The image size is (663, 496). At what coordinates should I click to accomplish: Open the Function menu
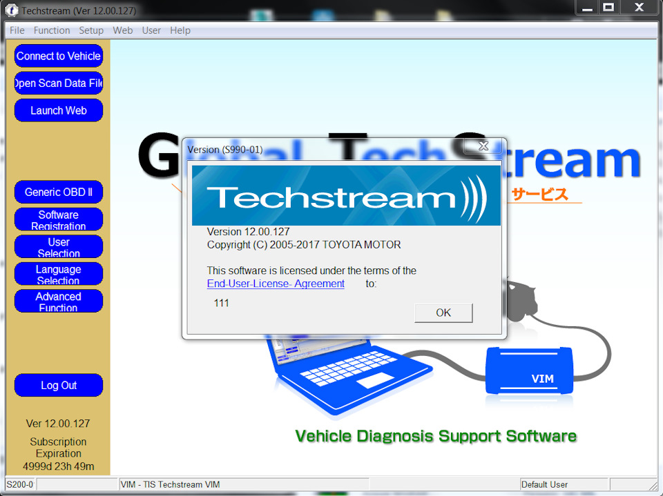[x=52, y=30]
